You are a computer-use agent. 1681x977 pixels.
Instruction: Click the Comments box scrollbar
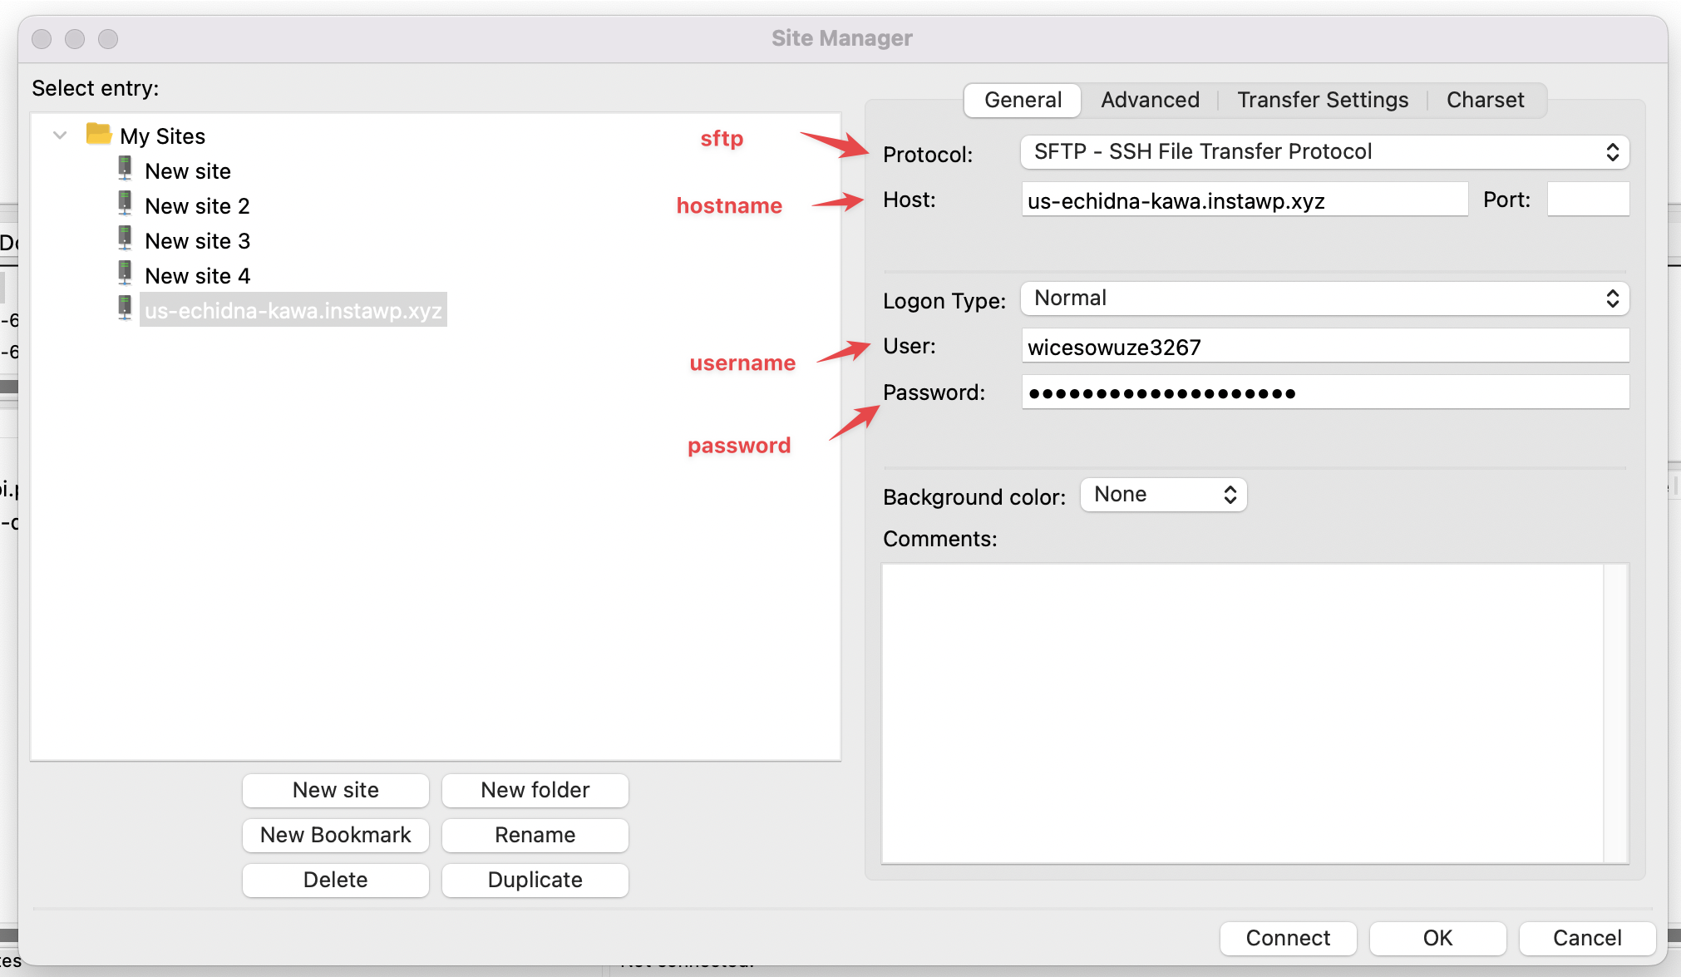pyautogui.click(x=1615, y=713)
